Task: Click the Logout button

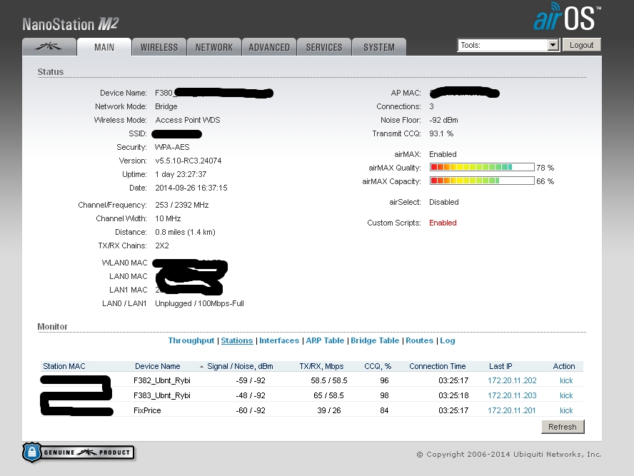Action: 581,45
